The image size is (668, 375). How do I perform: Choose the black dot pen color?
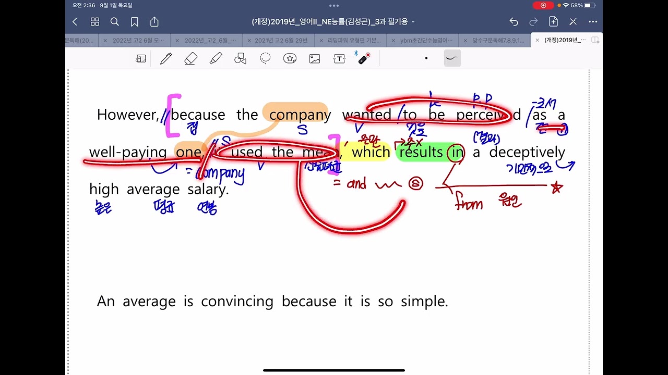[x=426, y=58]
